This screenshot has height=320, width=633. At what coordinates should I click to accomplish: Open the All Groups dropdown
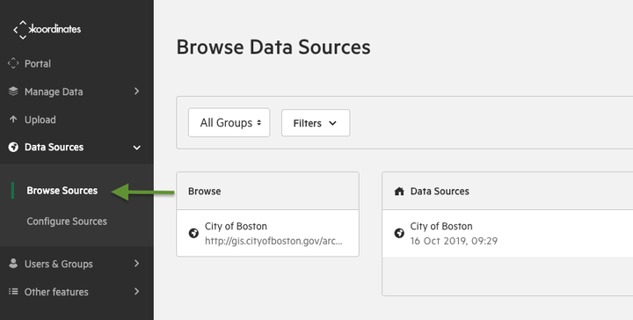[x=229, y=123]
